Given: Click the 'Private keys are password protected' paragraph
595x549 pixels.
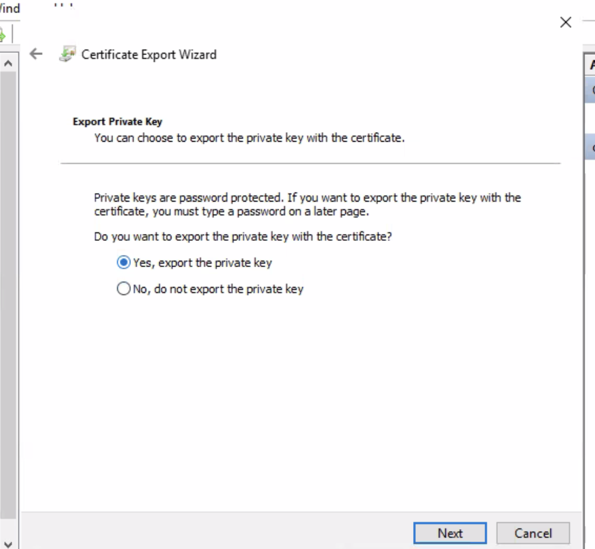Looking at the screenshot, I should pos(307,204).
